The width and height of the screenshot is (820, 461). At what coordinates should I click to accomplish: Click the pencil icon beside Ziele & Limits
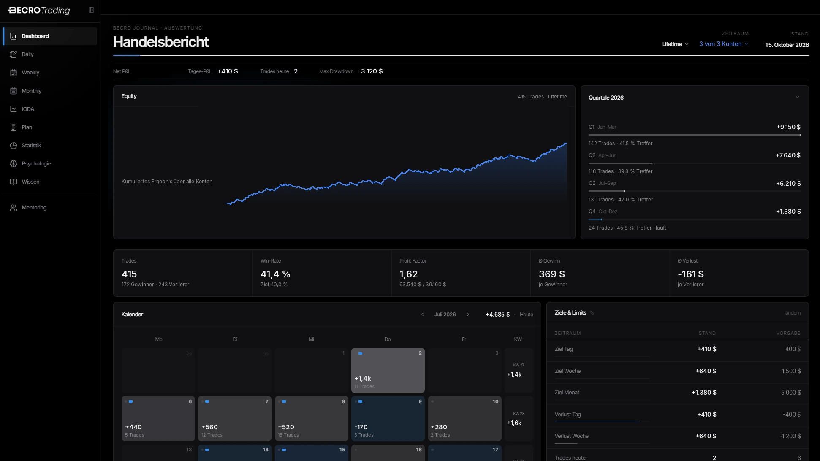click(592, 313)
